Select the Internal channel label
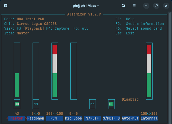The height and width of the screenshot is (124, 172). 149,118
